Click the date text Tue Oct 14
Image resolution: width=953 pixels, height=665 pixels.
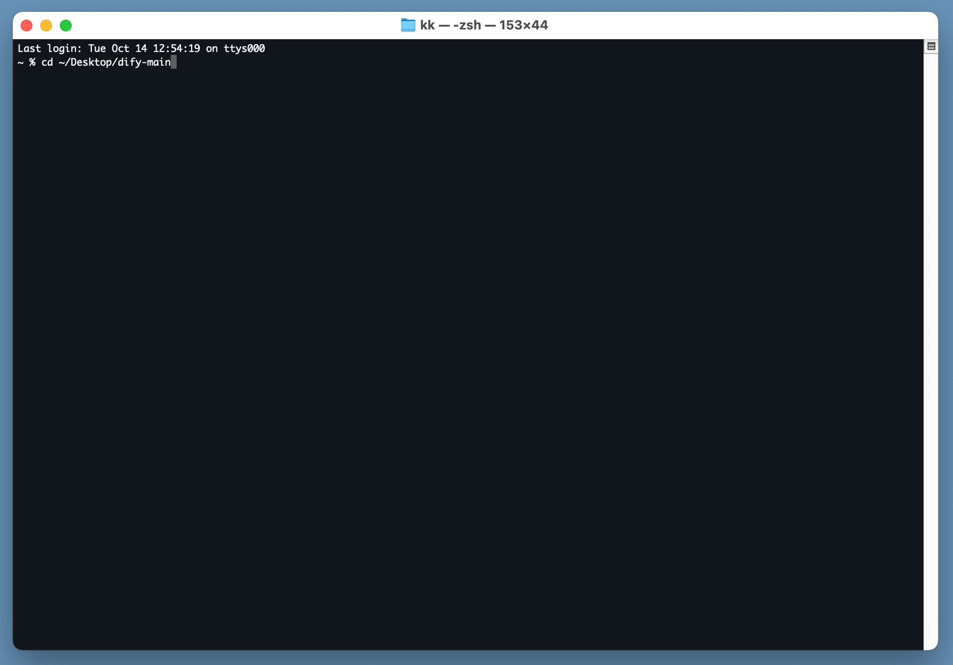[x=117, y=48]
